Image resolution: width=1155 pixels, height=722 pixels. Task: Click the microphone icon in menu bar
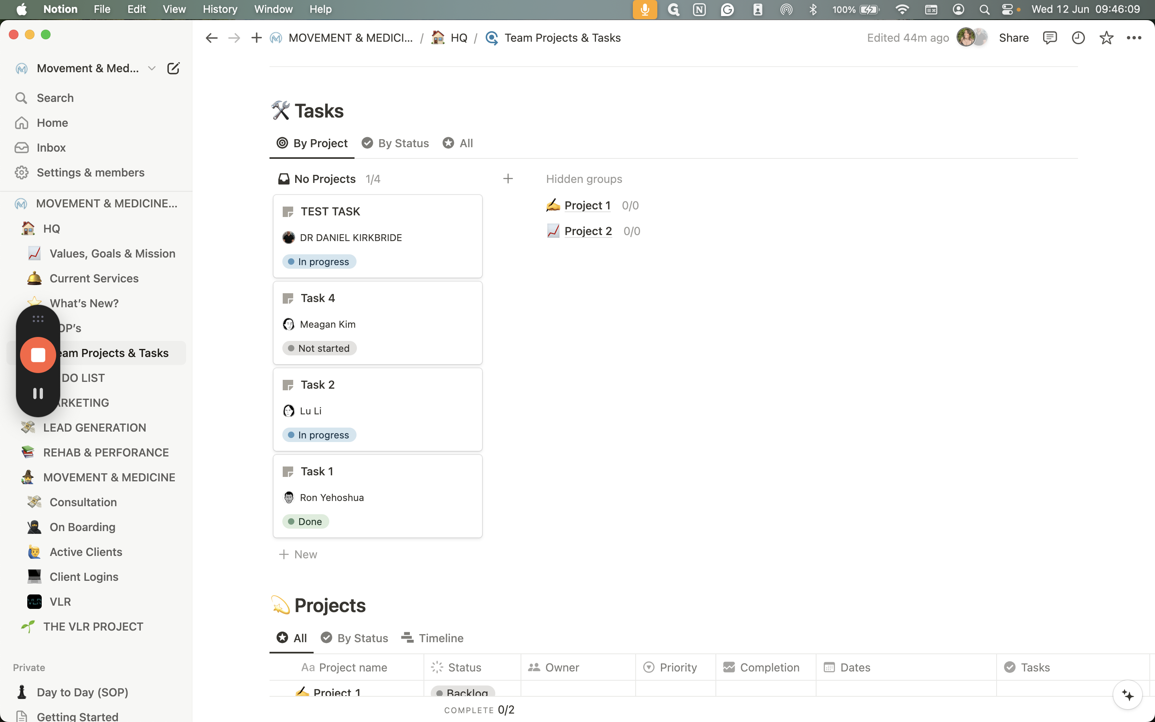coord(644,10)
